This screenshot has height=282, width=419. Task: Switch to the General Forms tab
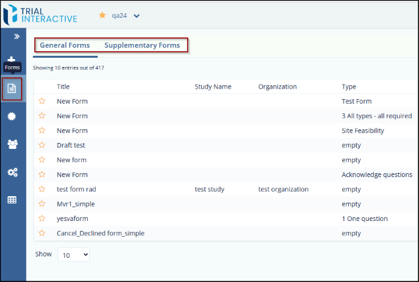tap(65, 45)
